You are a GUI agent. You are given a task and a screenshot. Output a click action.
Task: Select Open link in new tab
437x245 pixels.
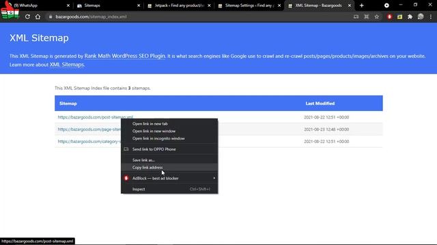click(169, 124)
